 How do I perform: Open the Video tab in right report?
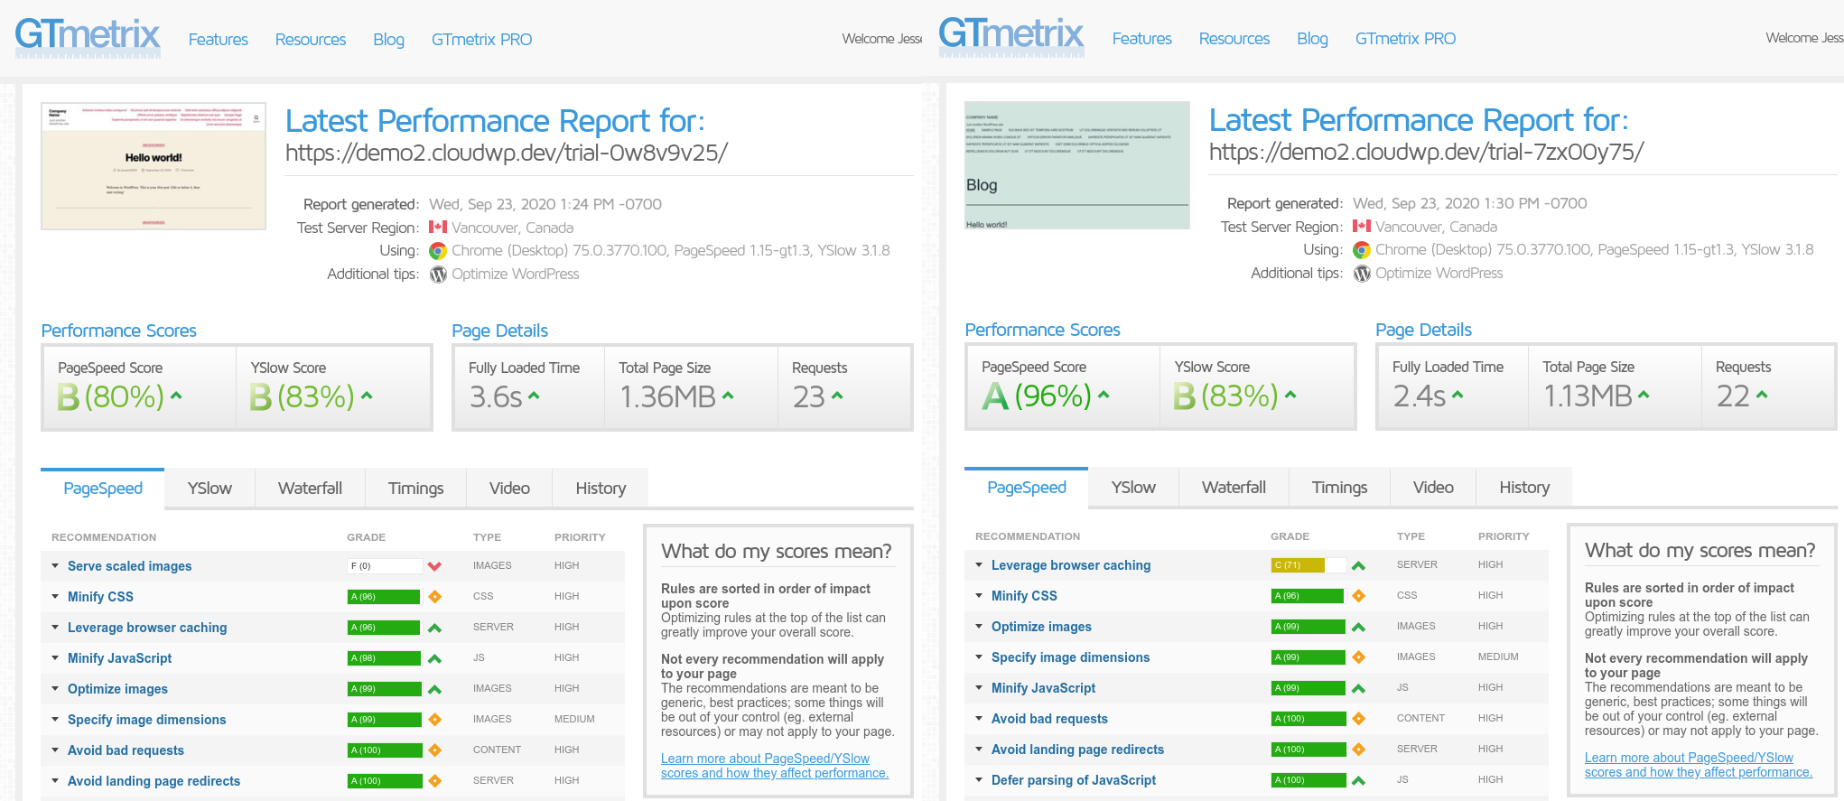point(1433,488)
